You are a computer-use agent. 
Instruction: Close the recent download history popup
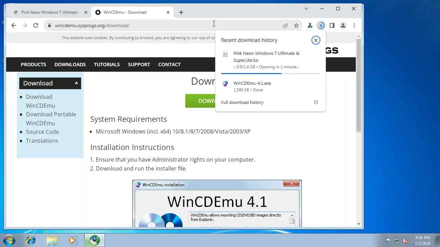[x=316, y=40]
